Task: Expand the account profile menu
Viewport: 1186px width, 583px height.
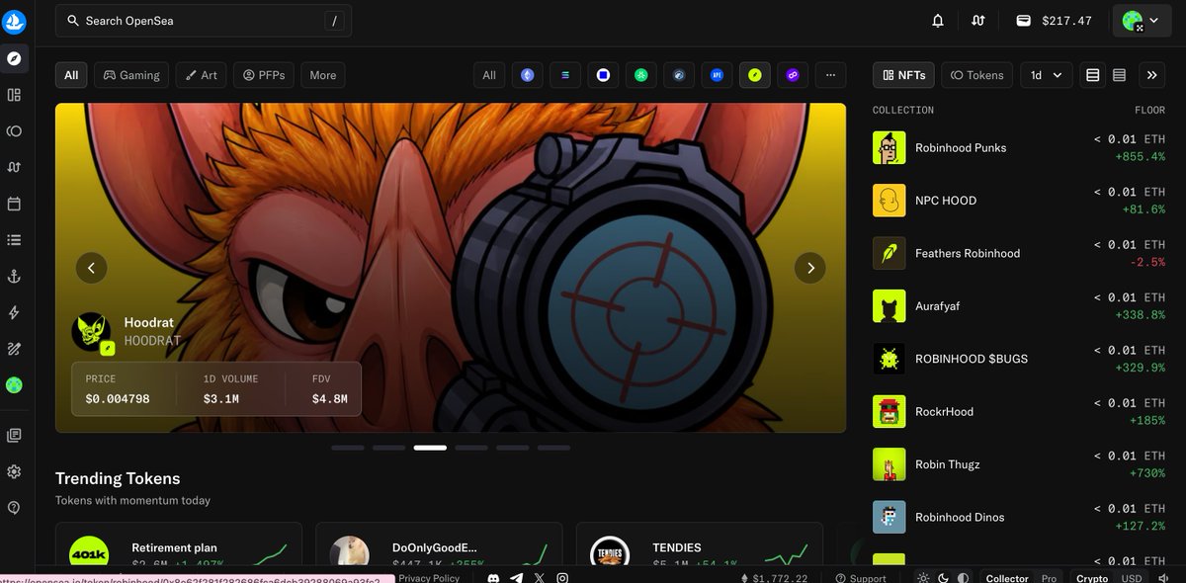Action: tap(1142, 21)
